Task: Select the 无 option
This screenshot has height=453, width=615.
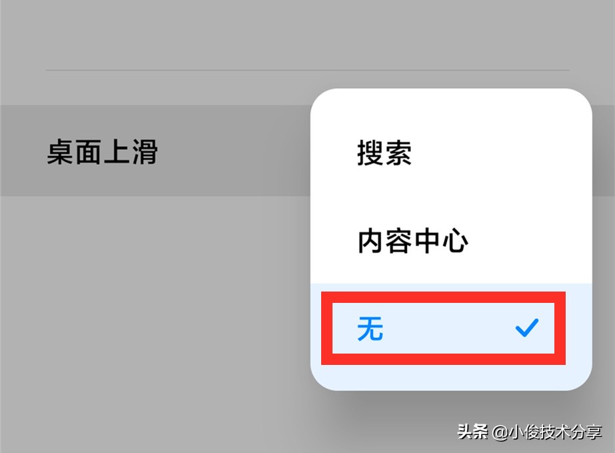Action: [x=443, y=328]
